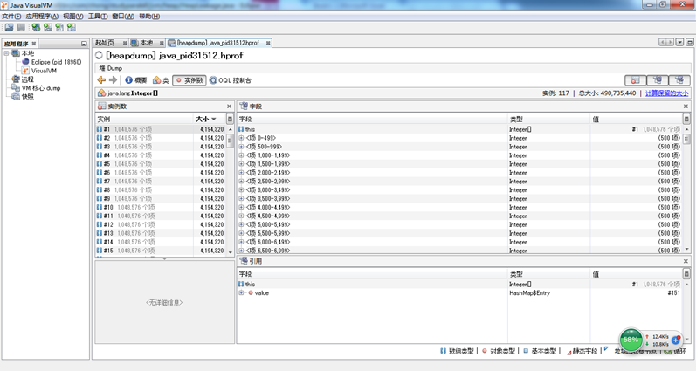Select the VisualVM application node

39,71
